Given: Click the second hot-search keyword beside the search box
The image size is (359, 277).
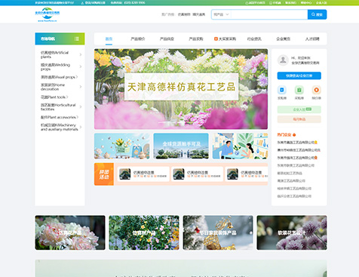Looking at the screenshot, I should point(199,14).
